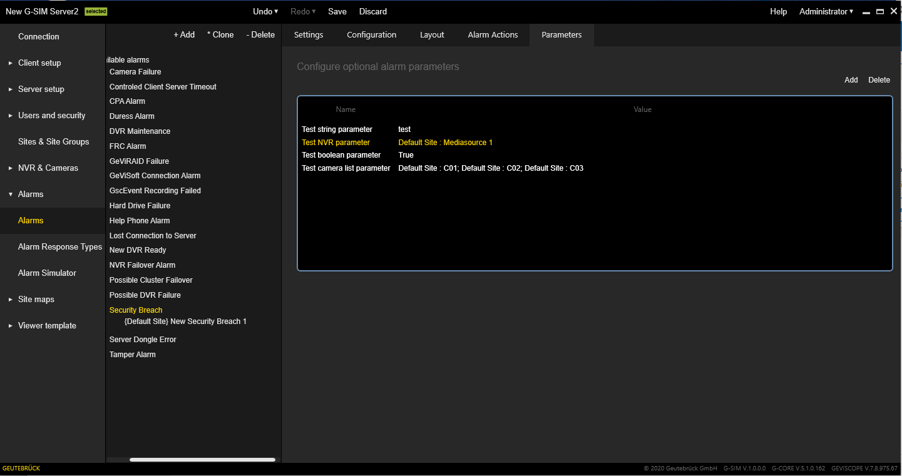Select Test string parameter row
The image size is (902, 476).
coord(595,129)
